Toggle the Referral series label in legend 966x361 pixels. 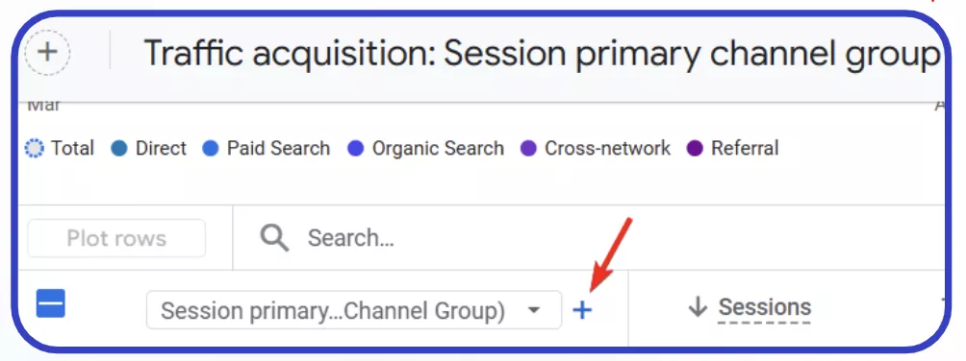click(745, 148)
